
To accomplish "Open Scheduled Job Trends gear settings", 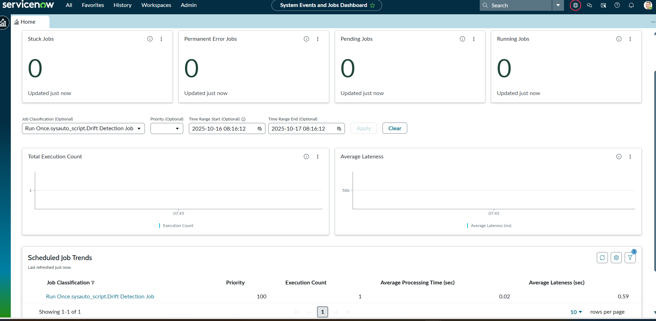I will pos(616,258).
